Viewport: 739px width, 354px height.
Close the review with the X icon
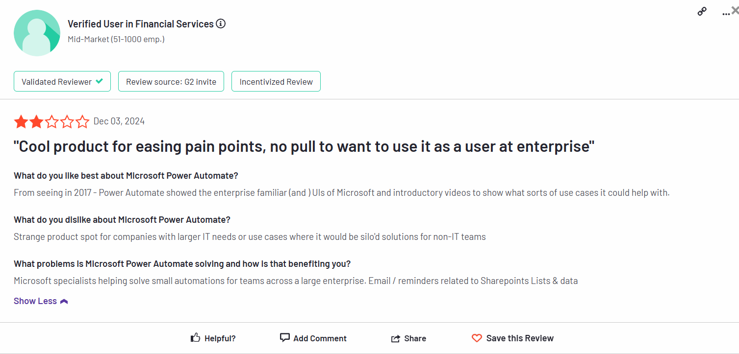(735, 10)
